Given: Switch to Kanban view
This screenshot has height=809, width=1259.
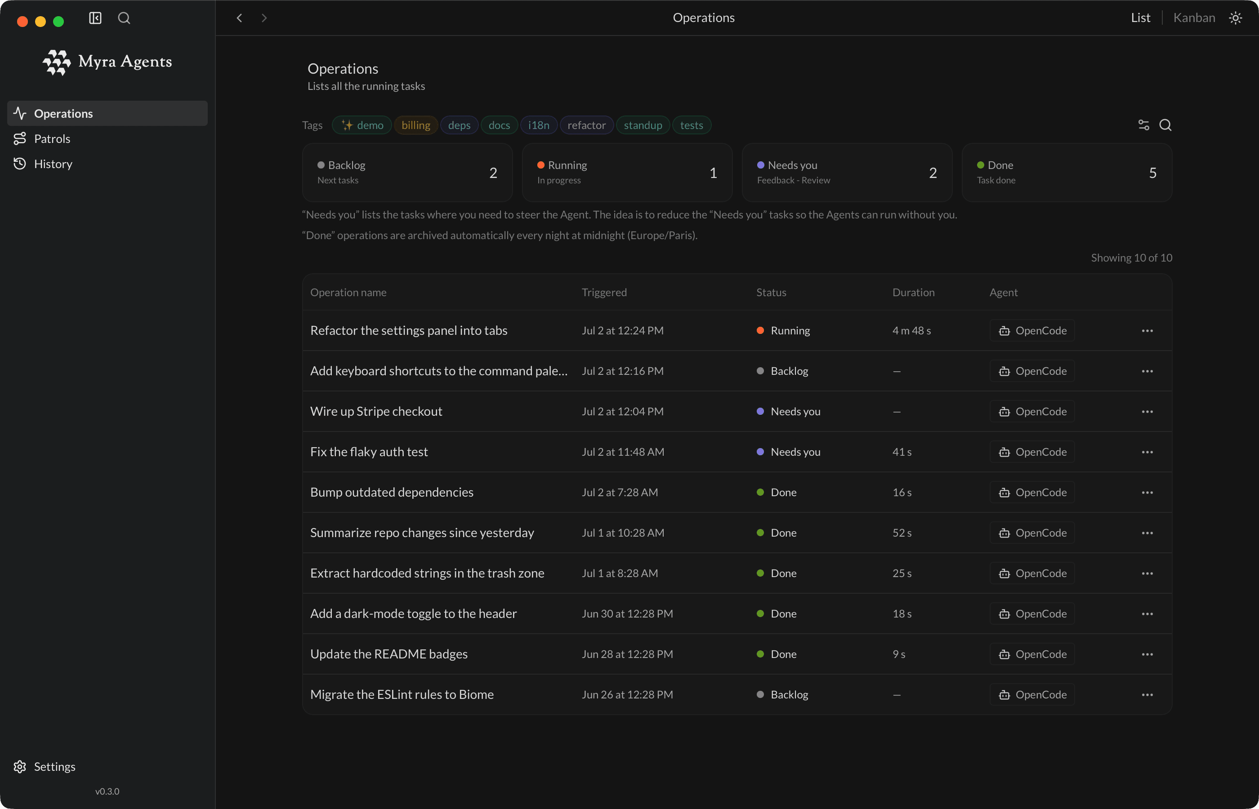Looking at the screenshot, I should tap(1194, 18).
